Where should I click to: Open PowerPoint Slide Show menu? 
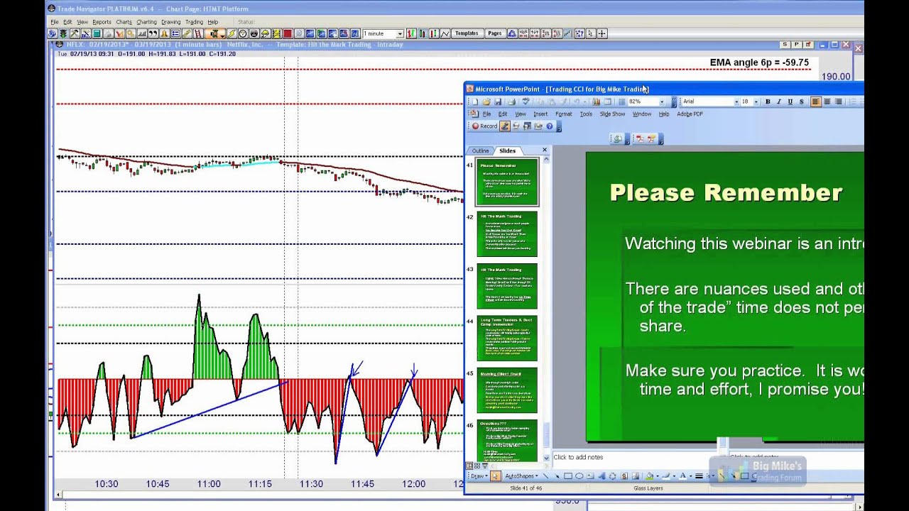[612, 114]
